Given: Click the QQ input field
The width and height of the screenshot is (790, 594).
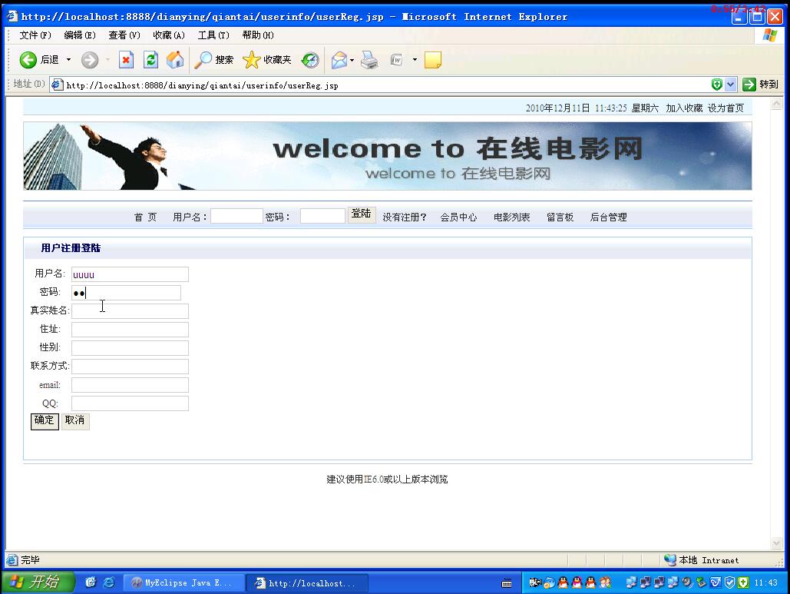Looking at the screenshot, I should pyautogui.click(x=130, y=403).
